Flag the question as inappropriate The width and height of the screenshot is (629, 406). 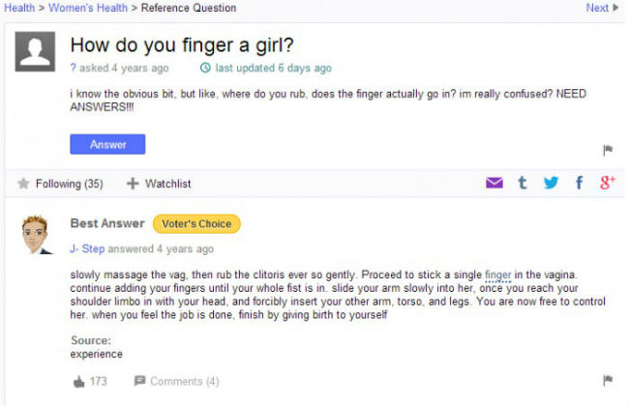pos(608,150)
